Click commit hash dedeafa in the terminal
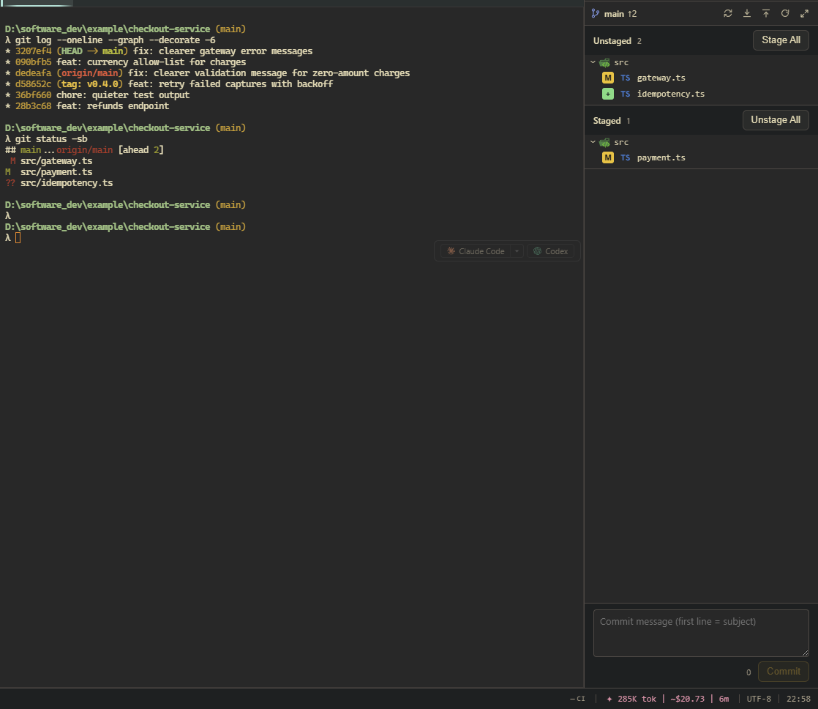 click(34, 73)
